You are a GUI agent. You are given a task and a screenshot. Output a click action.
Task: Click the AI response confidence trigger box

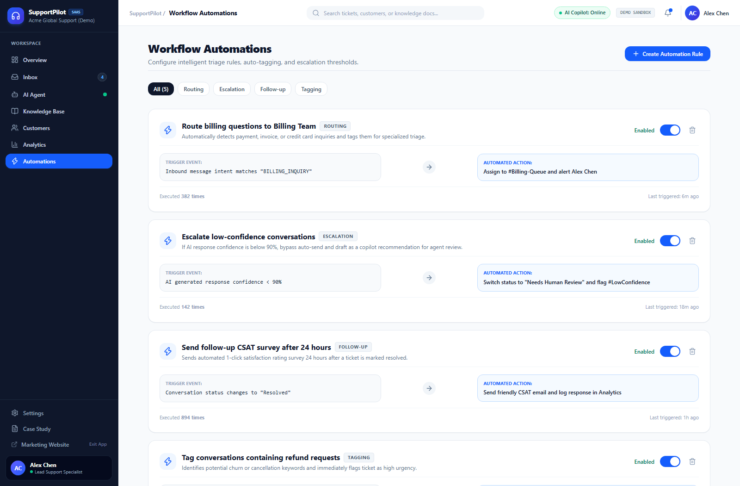[270, 278]
